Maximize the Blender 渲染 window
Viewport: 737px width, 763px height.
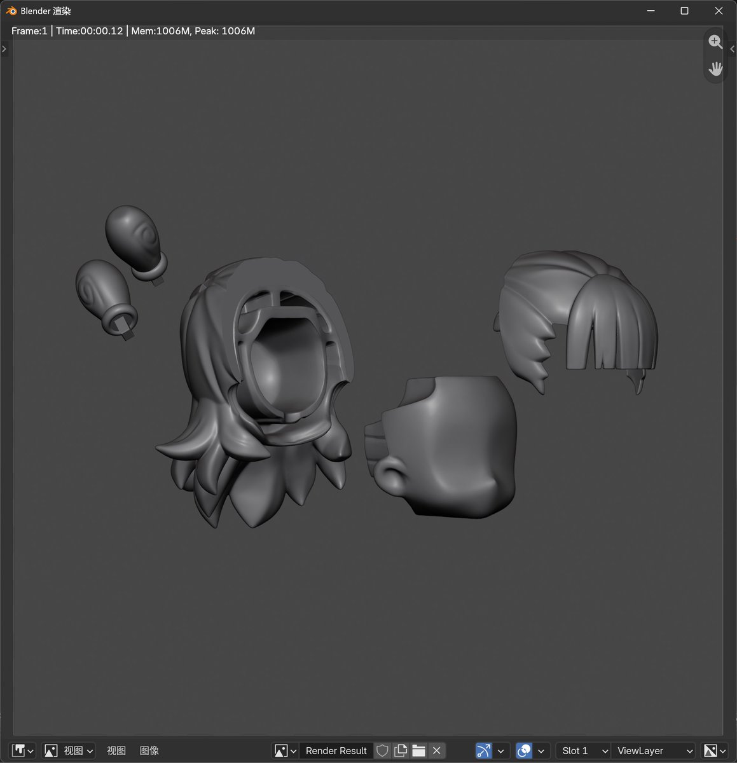point(684,11)
